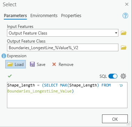This screenshot has width=132, height=127.
Task: Select the Parameters tab
Action: [15, 16]
